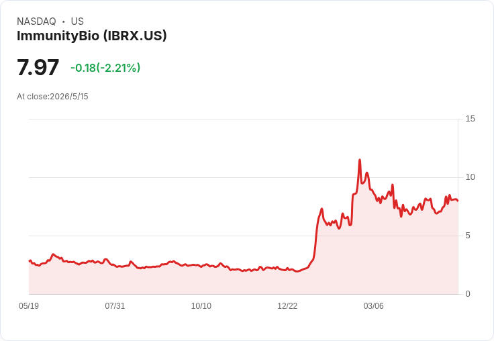Click the 10/10 date label on x-axis
The width and height of the screenshot is (494, 341).
(x=201, y=306)
